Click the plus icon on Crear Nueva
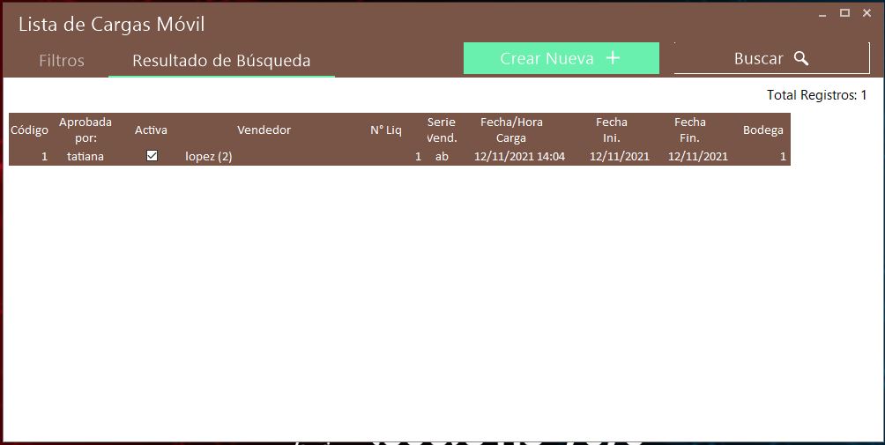The height and width of the screenshot is (445, 885). [x=614, y=58]
